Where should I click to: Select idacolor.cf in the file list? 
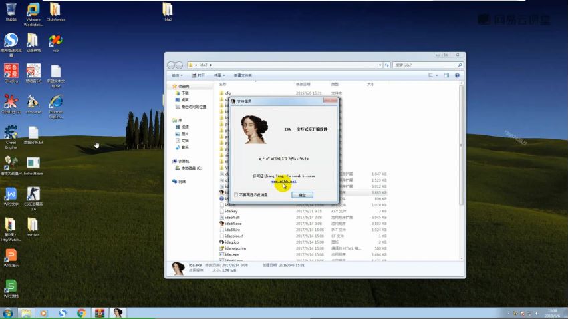pos(234,236)
